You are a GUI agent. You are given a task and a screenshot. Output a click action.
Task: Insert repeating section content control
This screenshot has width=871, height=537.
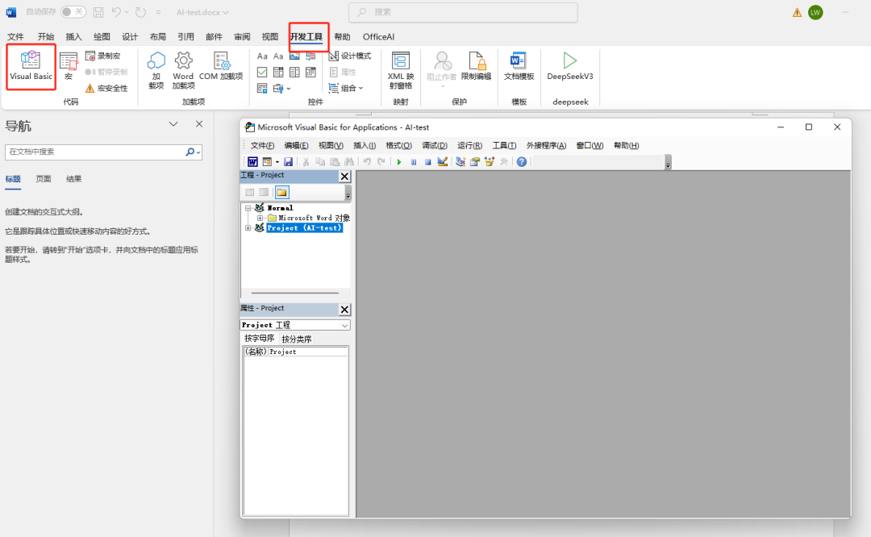coord(262,89)
